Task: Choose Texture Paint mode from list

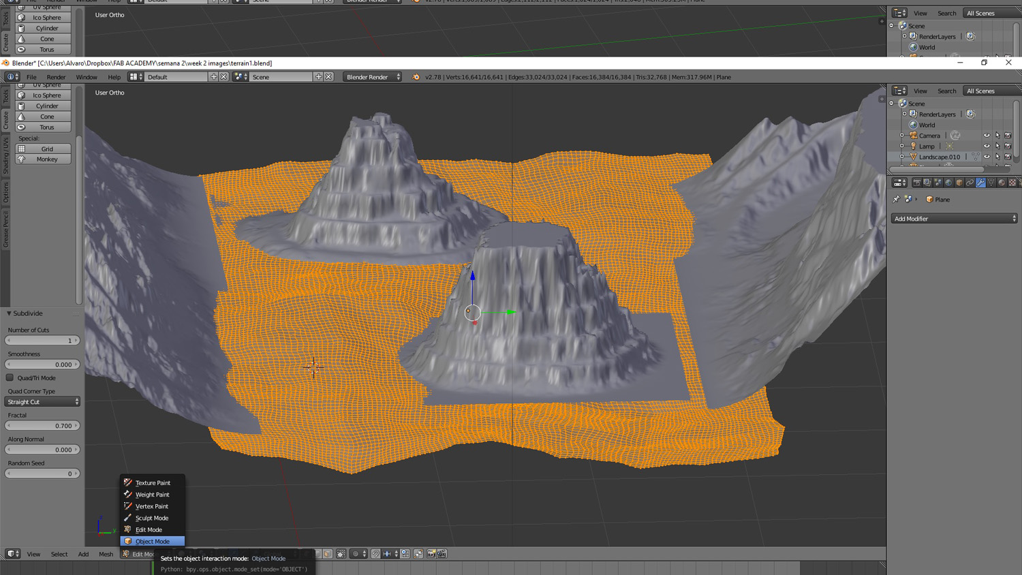Action: [153, 483]
